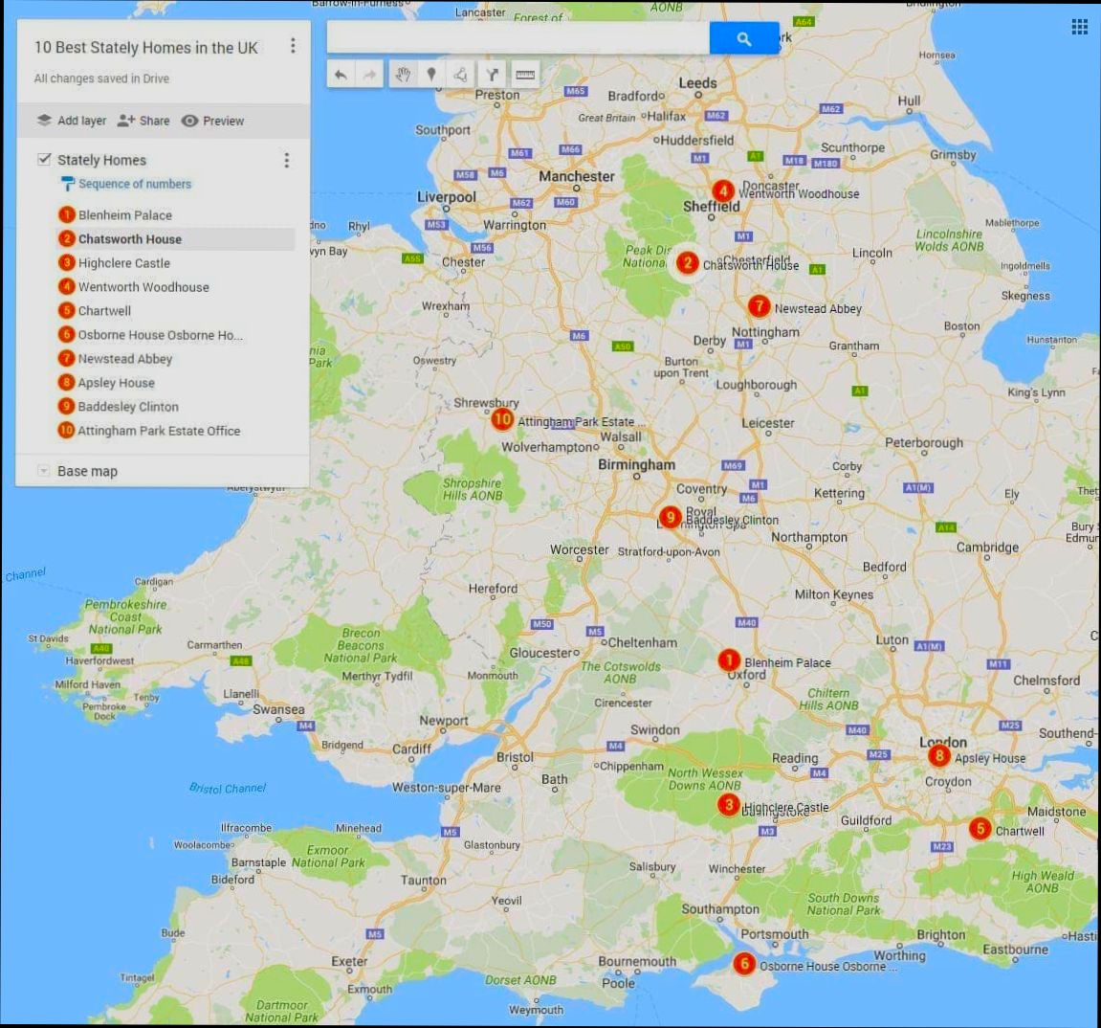Screen dimensions: 1101x1028
Task: Click the Undo arrow
Action: [341, 74]
